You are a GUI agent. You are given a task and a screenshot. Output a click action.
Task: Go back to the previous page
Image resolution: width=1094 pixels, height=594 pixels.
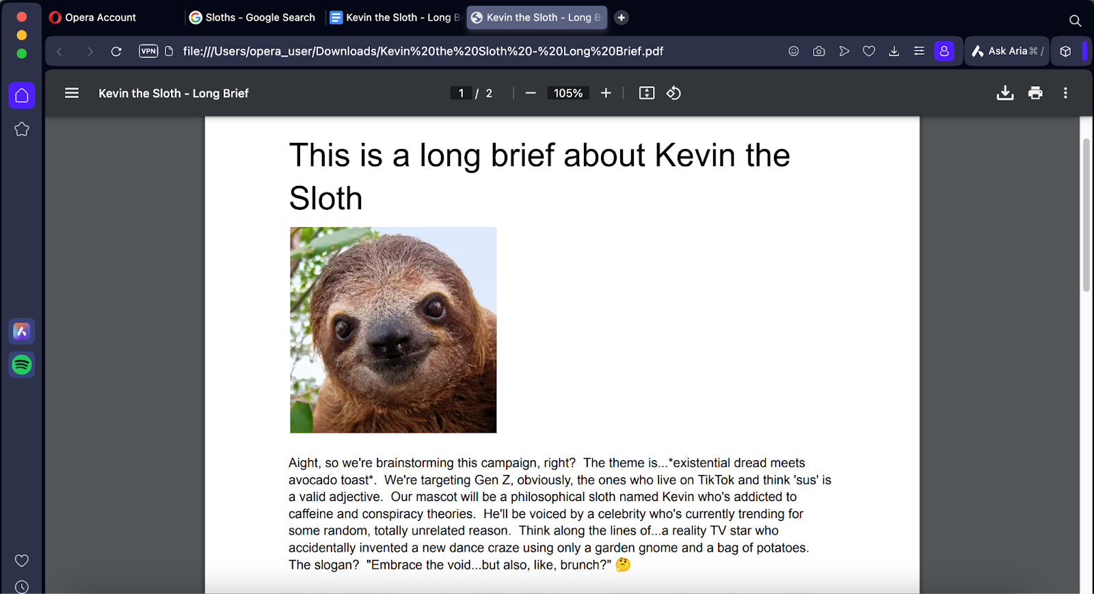click(59, 51)
